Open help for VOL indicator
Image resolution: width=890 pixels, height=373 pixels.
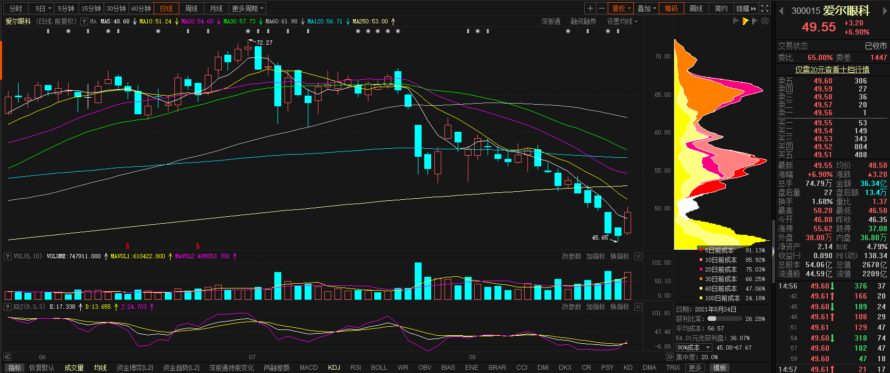[x=7, y=257]
